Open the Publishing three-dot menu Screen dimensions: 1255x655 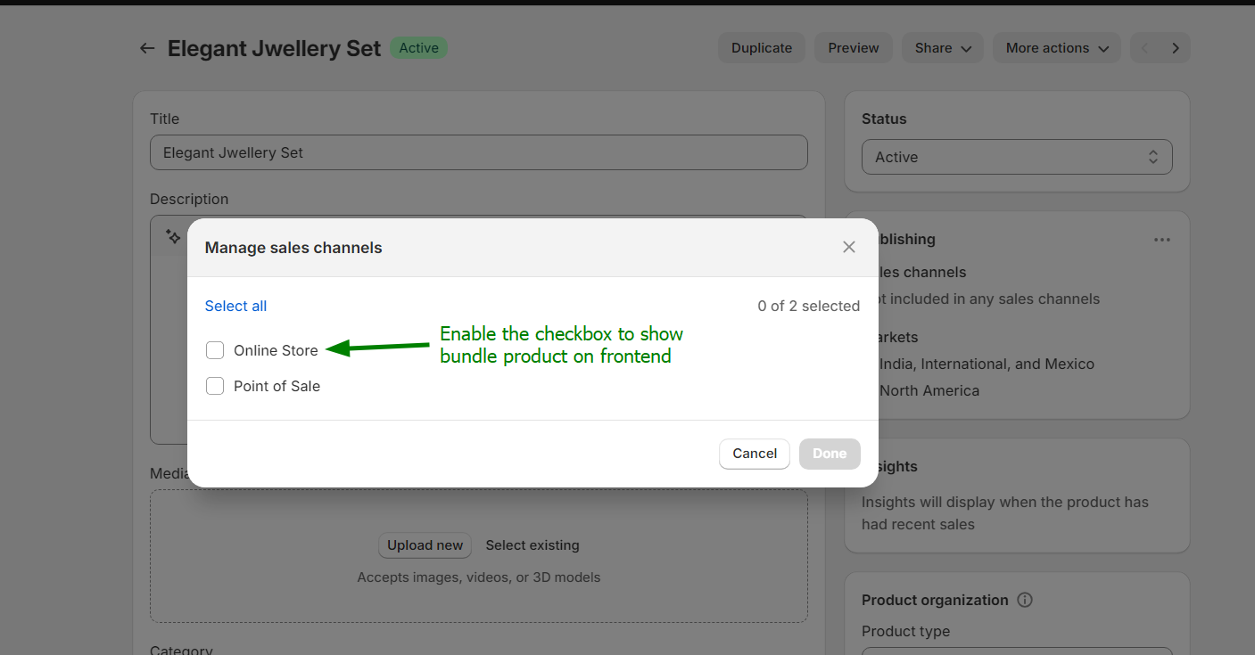1161,240
